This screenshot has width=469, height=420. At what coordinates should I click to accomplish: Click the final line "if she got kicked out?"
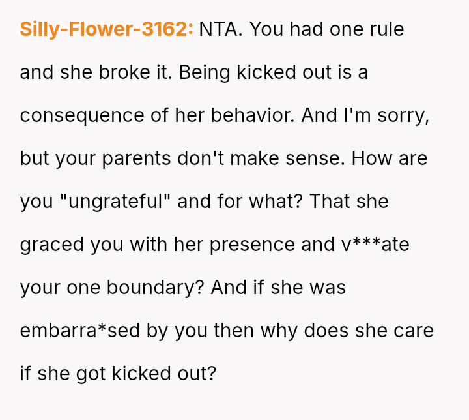(x=118, y=374)
